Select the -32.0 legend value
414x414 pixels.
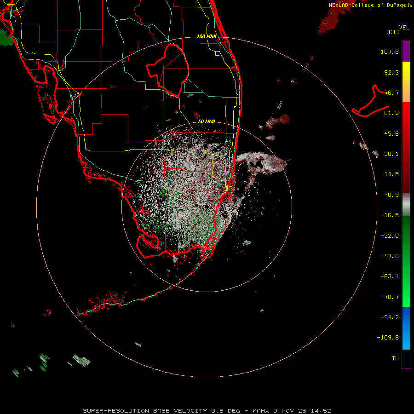pyautogui.click(x=390, y=236)
